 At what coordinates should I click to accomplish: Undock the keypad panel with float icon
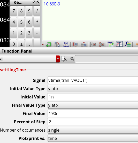click(x=34, y=2)
